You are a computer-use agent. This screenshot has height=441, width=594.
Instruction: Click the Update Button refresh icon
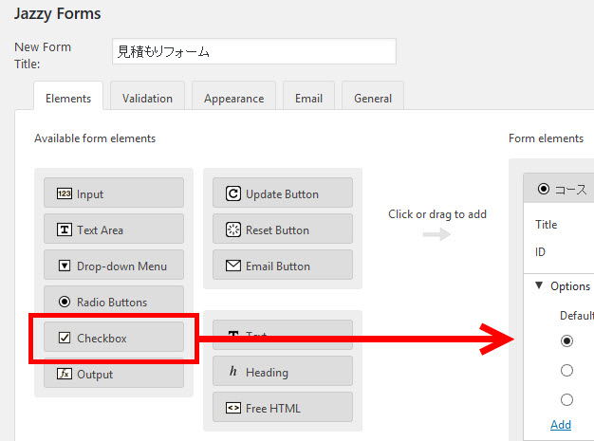[233, 193]
